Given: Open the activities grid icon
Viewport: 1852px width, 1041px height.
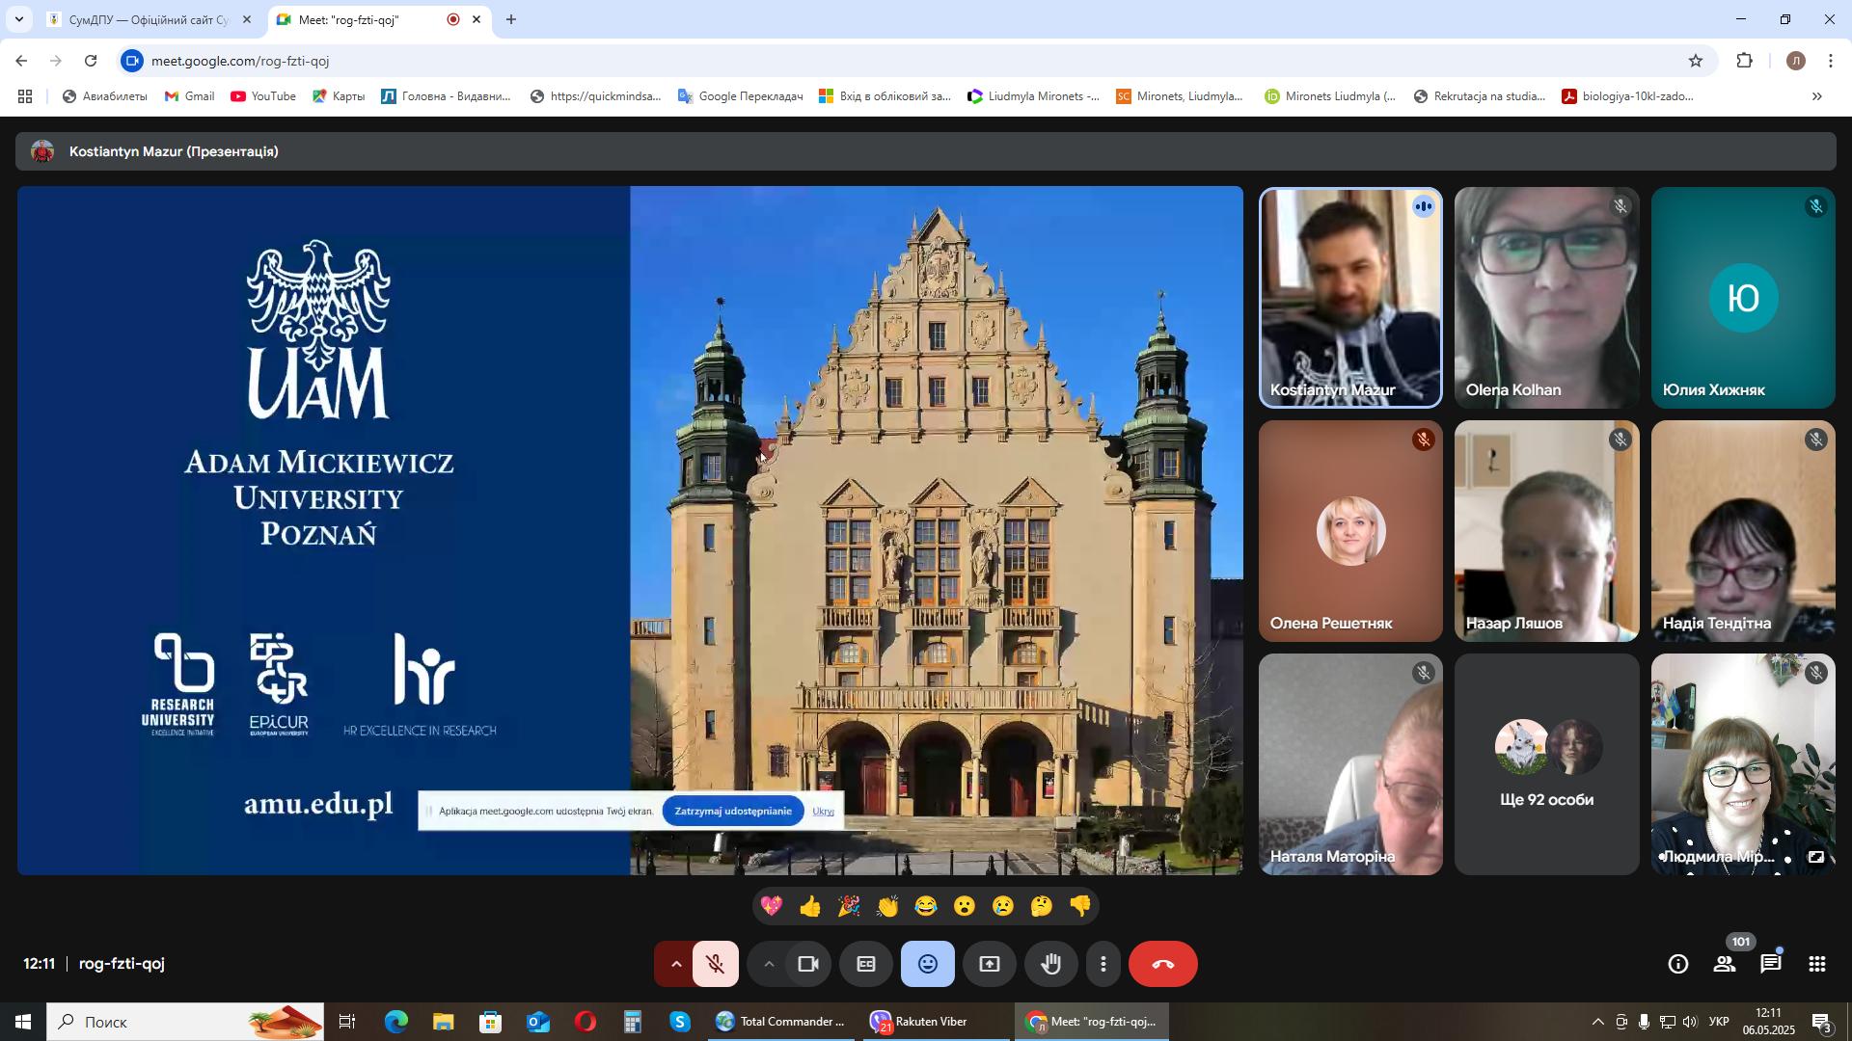Looking at the screenshot, I should click(x=1817, y=964).
